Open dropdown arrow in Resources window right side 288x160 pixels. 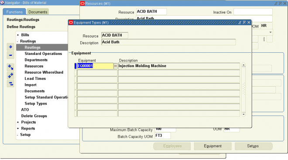coord(271,32)
